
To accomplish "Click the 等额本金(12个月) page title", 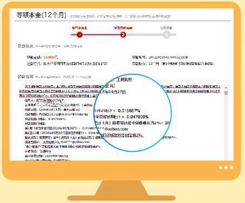I will (x=42, y=15).
